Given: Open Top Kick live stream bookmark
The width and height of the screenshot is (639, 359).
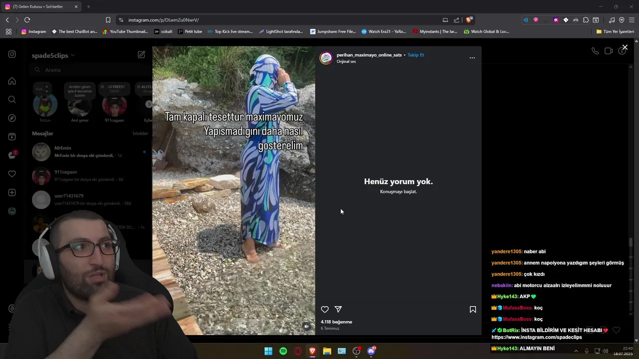Looking at the screenshot, I should [x=230, y=31].
